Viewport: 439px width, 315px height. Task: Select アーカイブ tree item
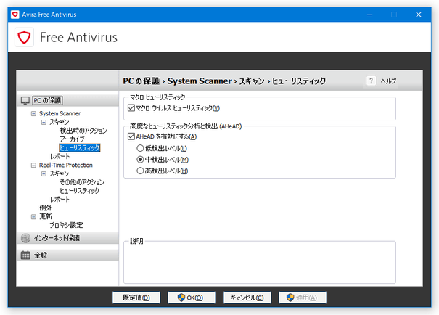(72, 139)
